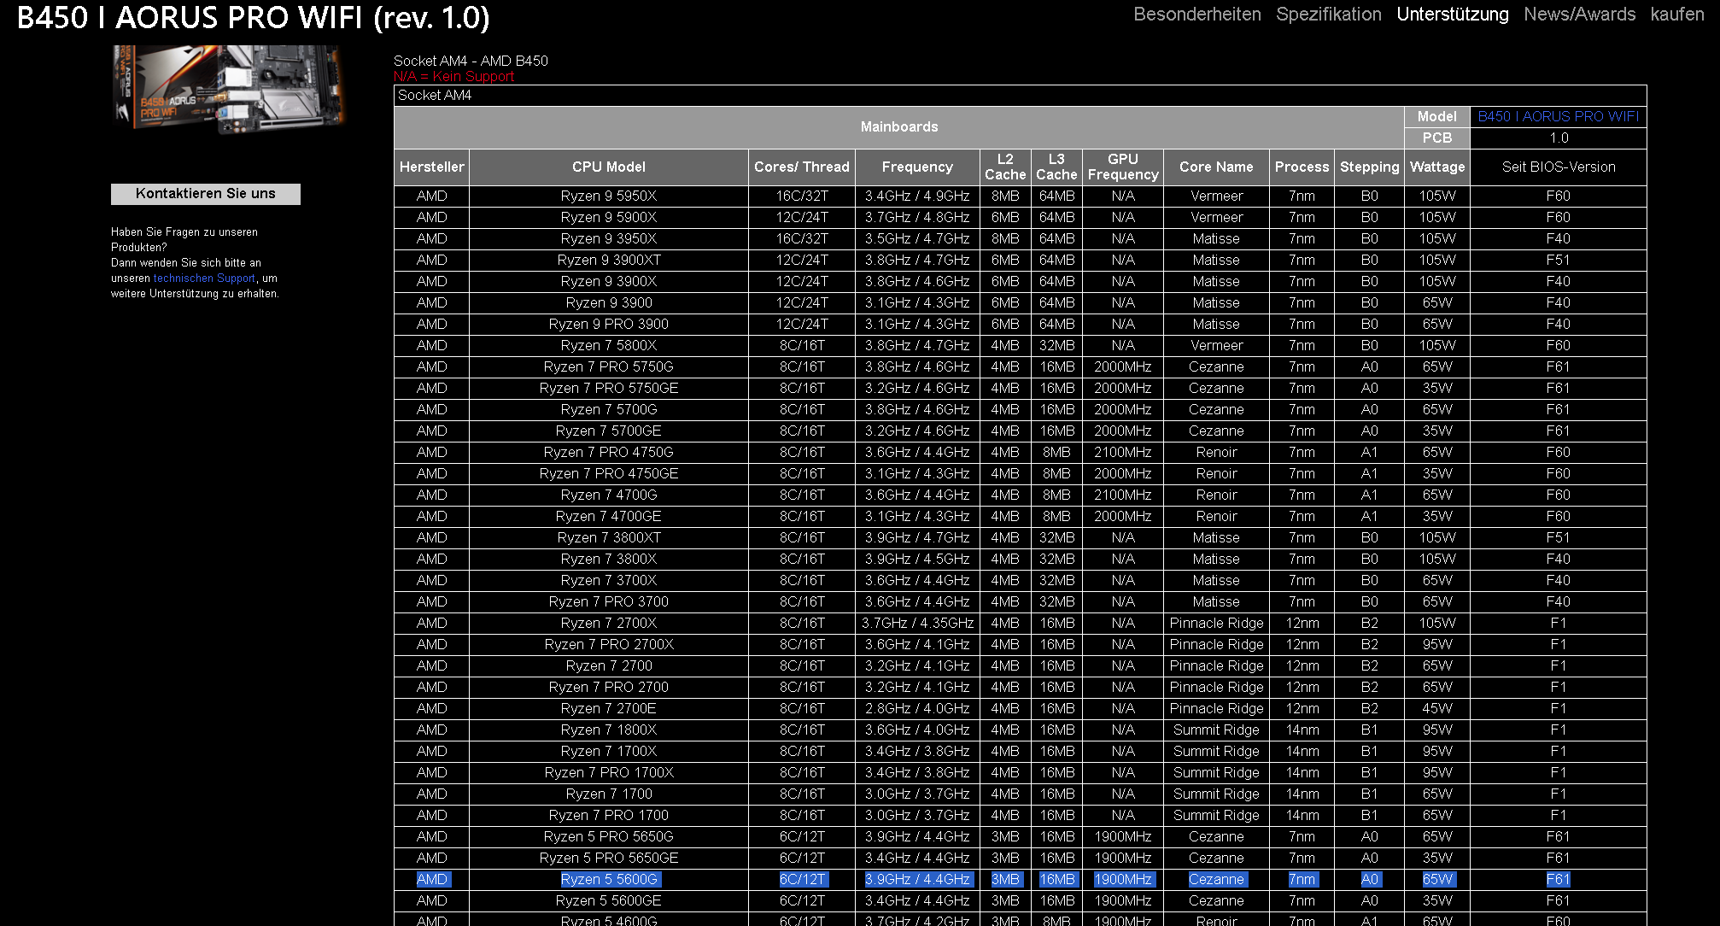
Task: Select the Unterstützung tab
Action: 1452,15
